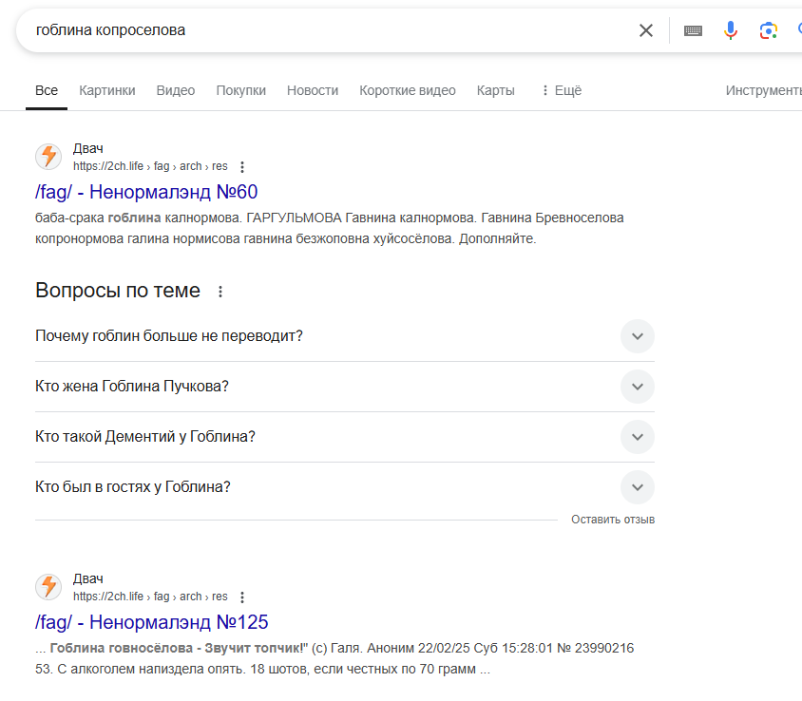The width and height of the screenshot is (802, 701).
Task: Click the Оставить отзыв feedback link
Action: 613,520
